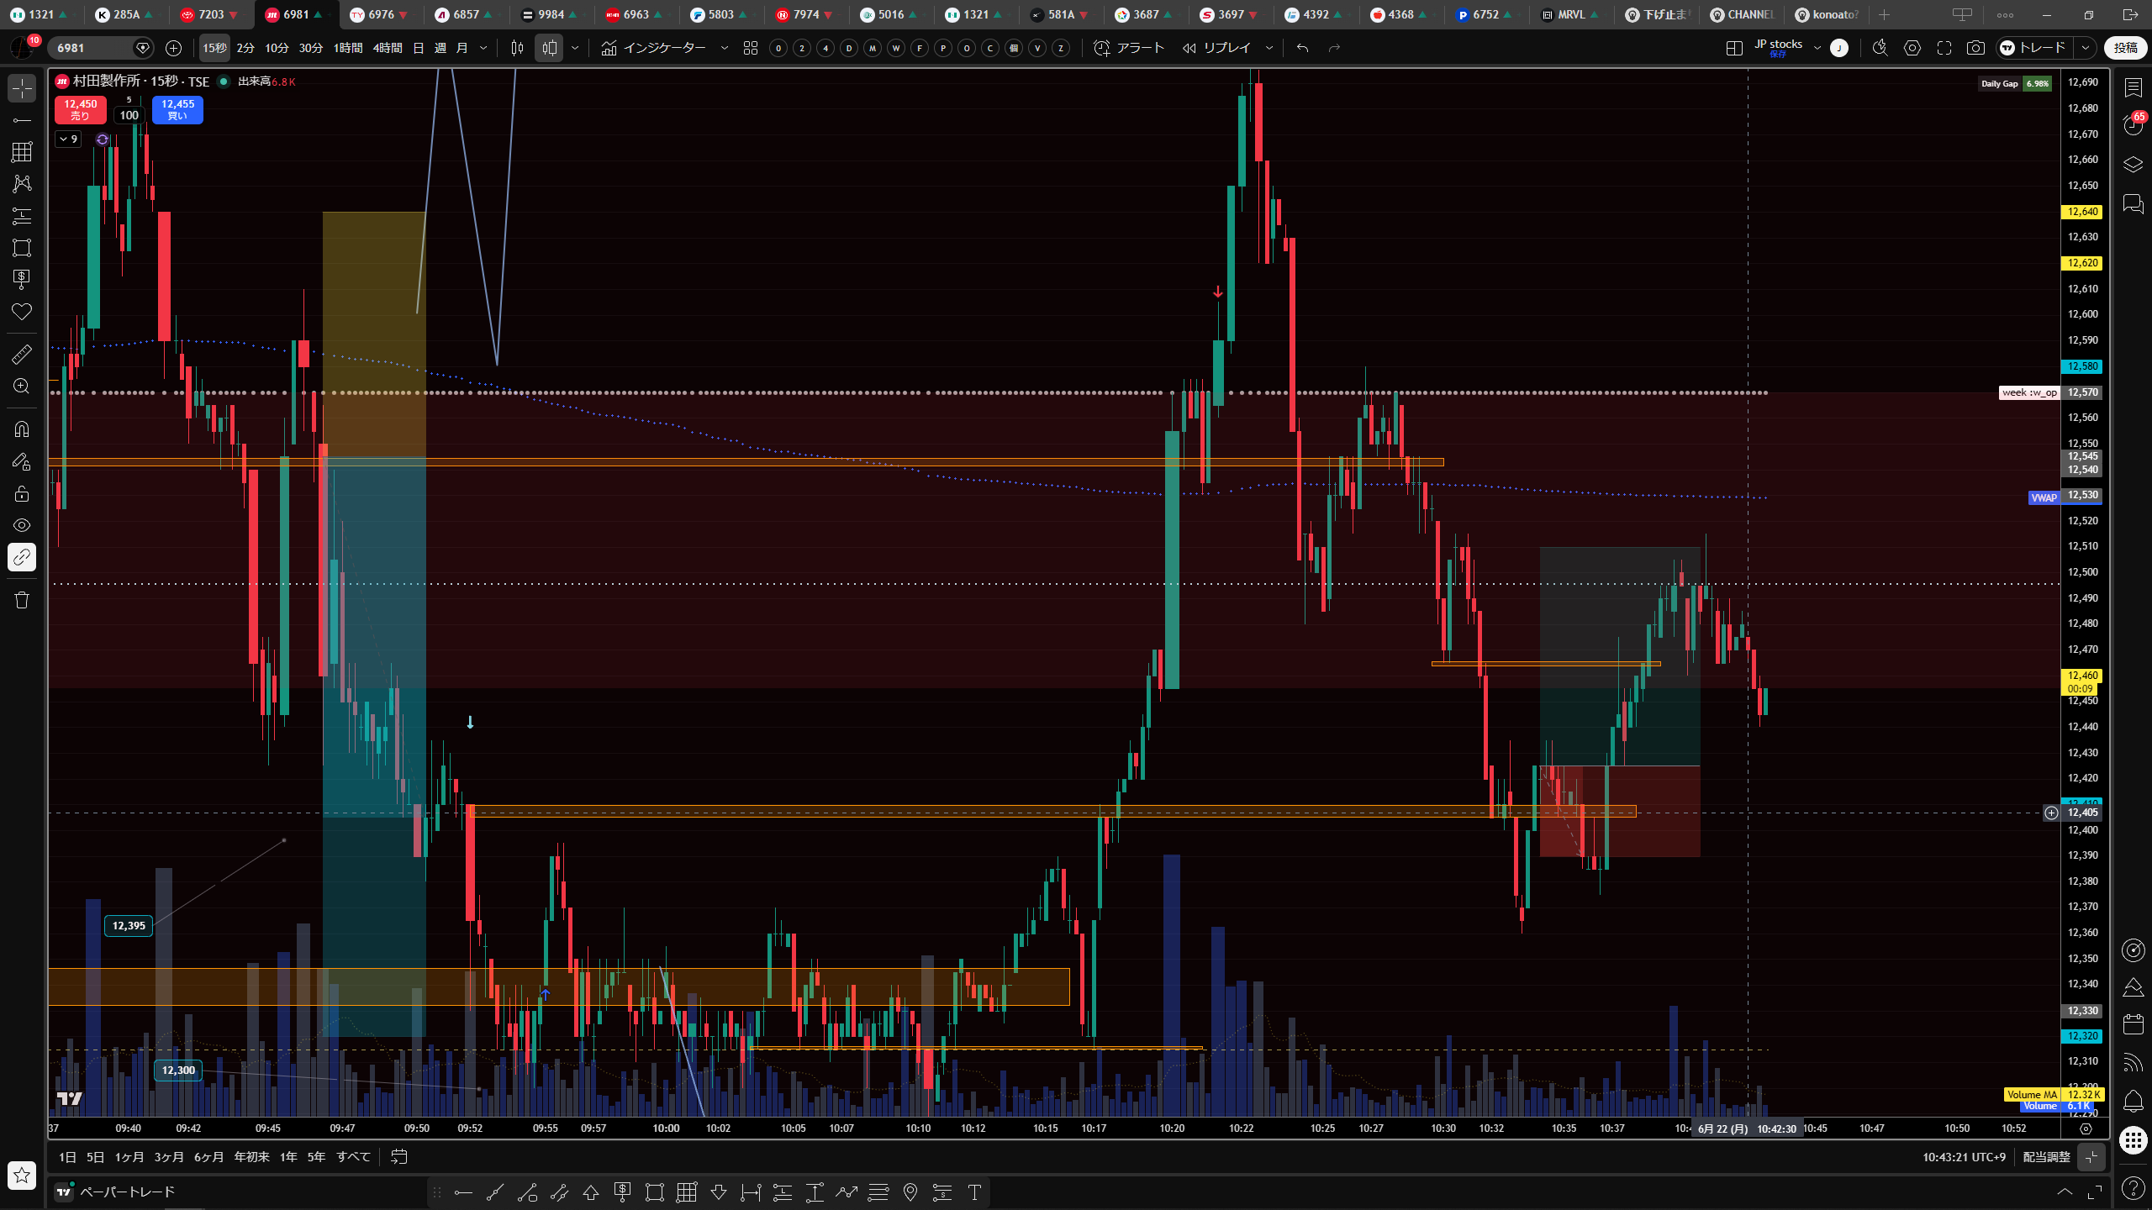The height and width of the screenshot is (1210, 2152).
Task: Open the アラート alert button
Action: 1129,48
